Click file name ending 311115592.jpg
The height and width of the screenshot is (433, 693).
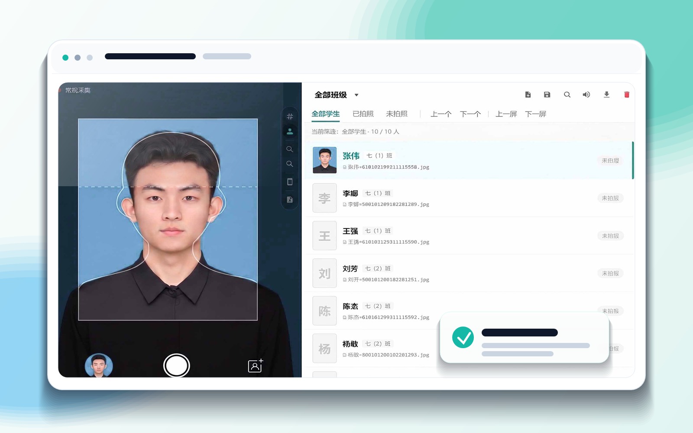[389, 317]
